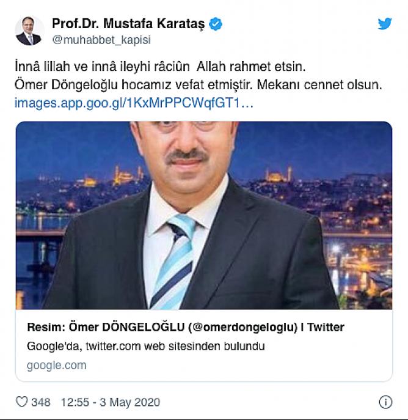Like the tweet with the heart icon
The width and height of the screenshot is (408, 420).
tap(21, 402)
